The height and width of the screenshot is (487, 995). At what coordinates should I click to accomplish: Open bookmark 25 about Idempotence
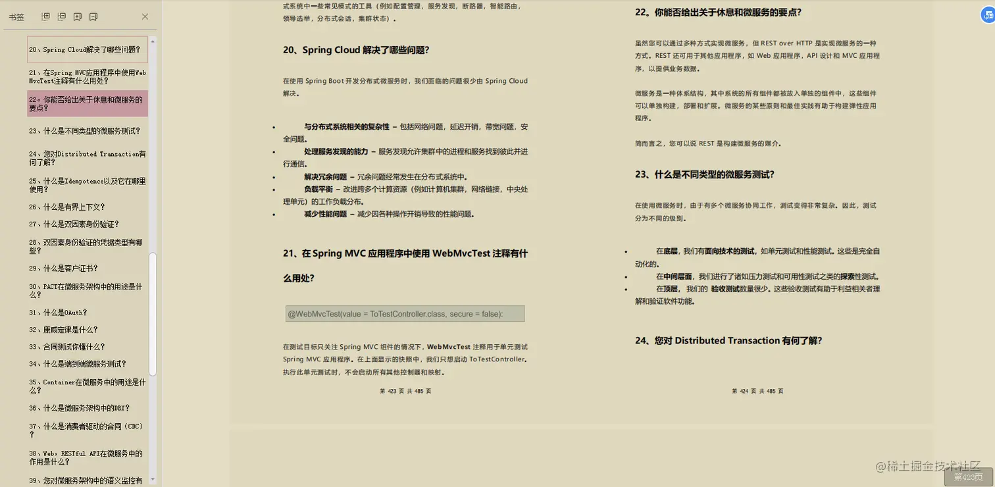[x=86, y=185]
